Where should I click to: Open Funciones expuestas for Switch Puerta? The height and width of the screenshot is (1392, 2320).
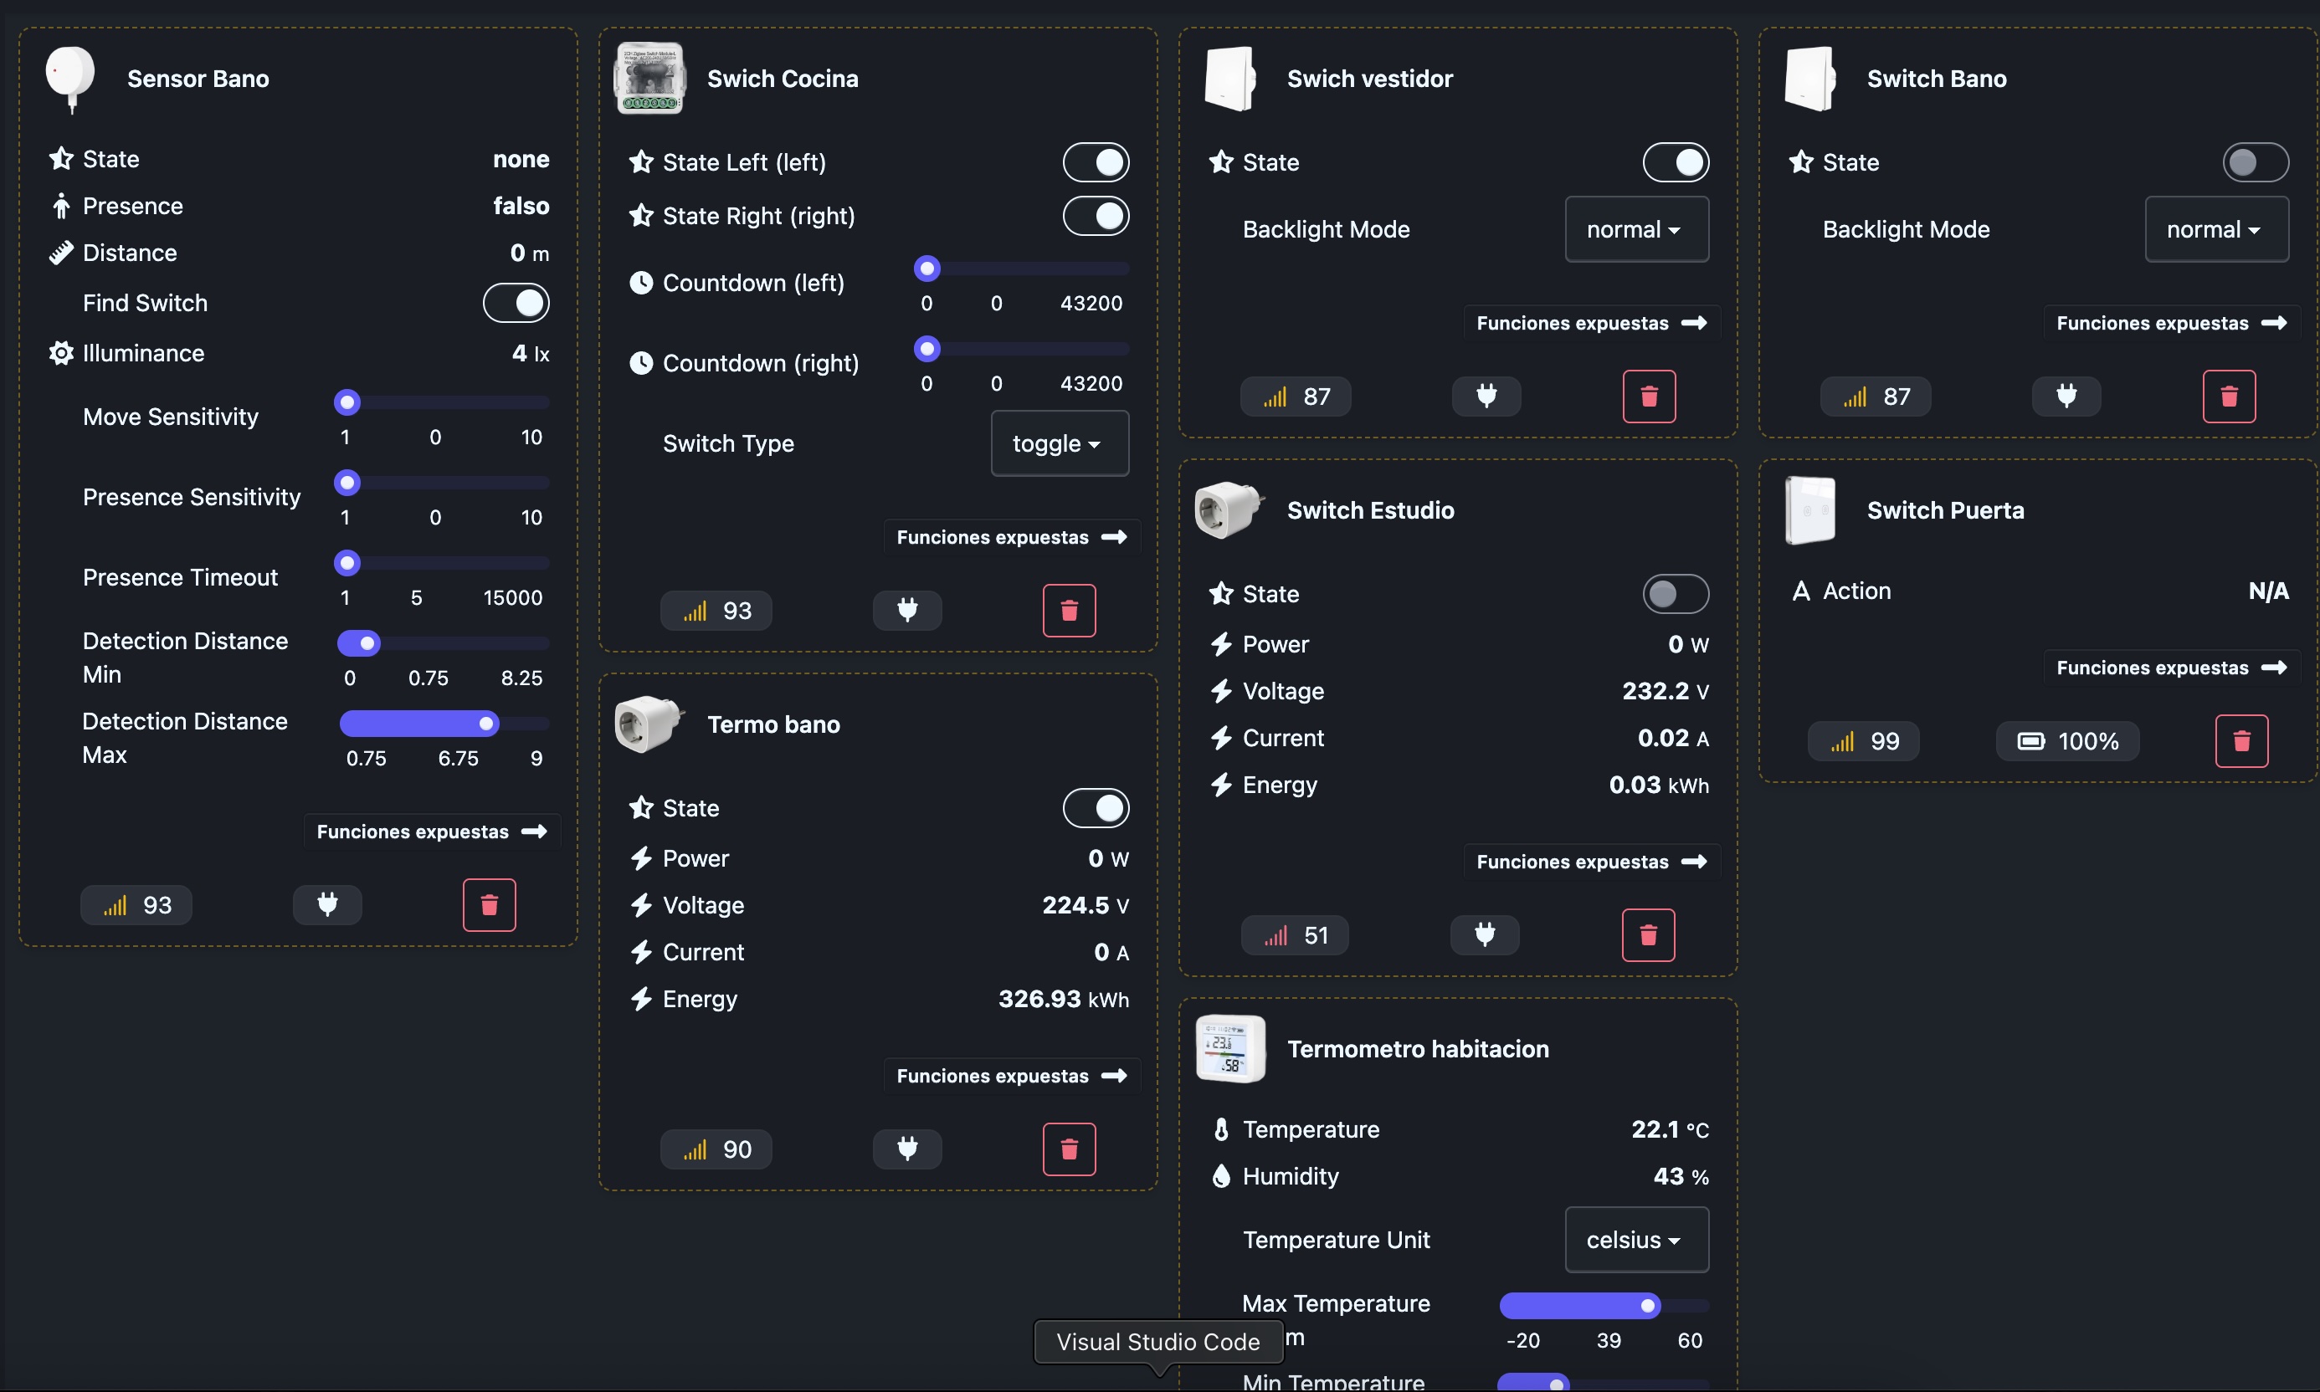(2171, 668)
